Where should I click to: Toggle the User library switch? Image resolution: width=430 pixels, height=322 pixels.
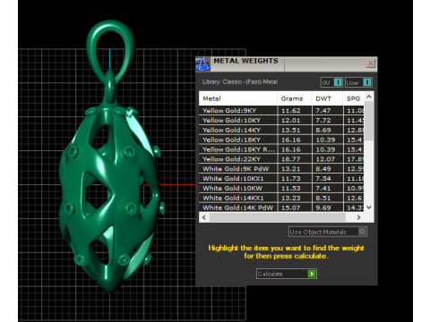pyautogui.click(x=358, y=82)
